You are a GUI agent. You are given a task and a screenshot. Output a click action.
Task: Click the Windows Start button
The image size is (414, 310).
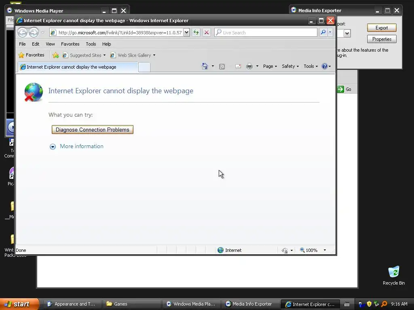[19, 304]
